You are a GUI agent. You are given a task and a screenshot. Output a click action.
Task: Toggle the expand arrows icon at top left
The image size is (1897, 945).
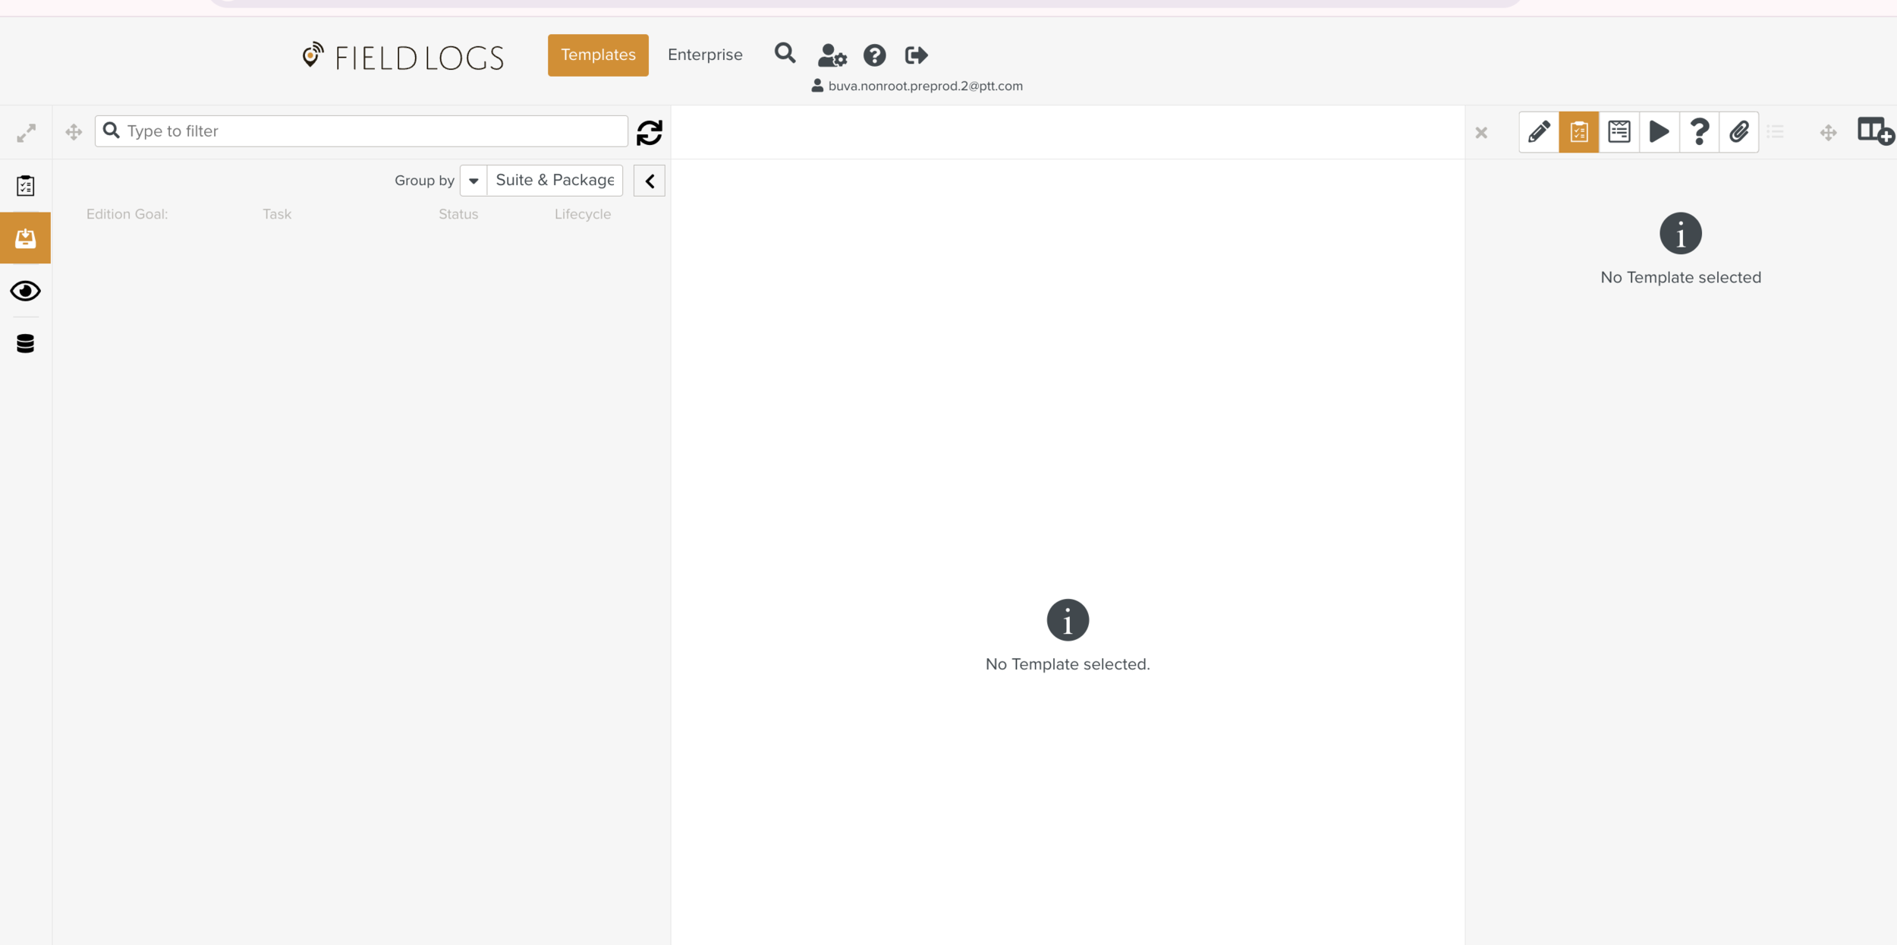[27, 131]
